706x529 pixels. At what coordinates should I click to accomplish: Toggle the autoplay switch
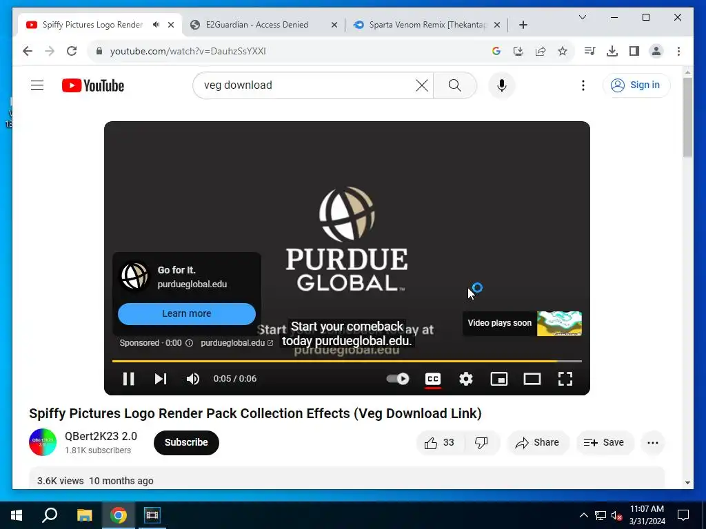[398, 379]
